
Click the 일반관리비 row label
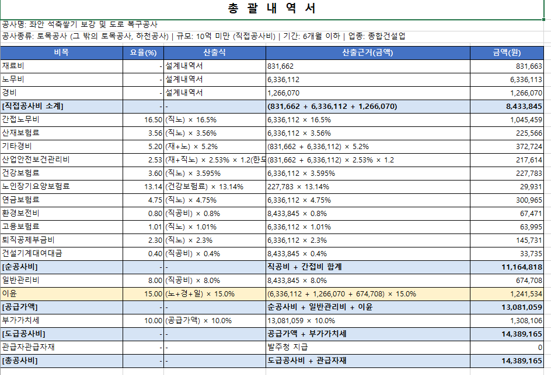pos(61,280)
